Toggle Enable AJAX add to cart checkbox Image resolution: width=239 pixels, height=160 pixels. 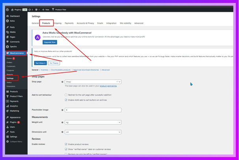[x=66, y=100]
